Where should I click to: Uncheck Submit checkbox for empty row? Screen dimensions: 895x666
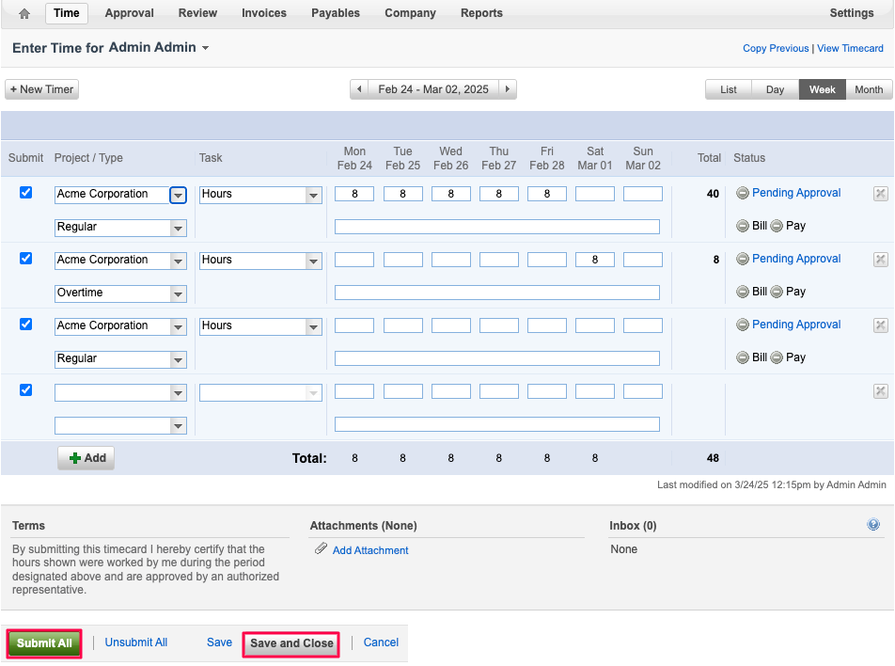pos(25,389)
